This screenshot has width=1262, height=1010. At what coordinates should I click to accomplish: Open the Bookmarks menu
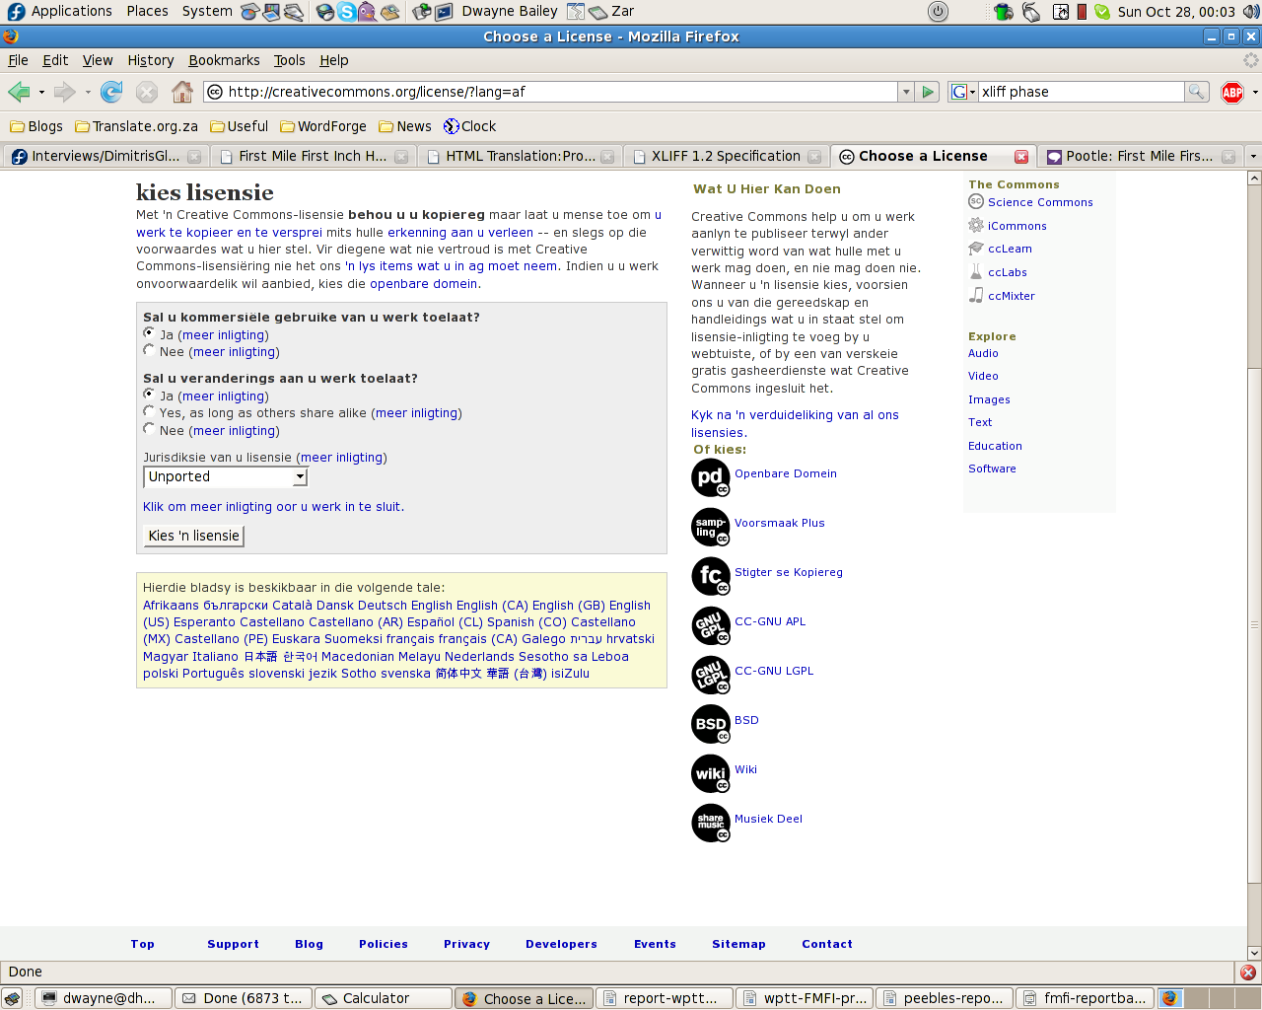pyautogui.click(x=224, y=60)
